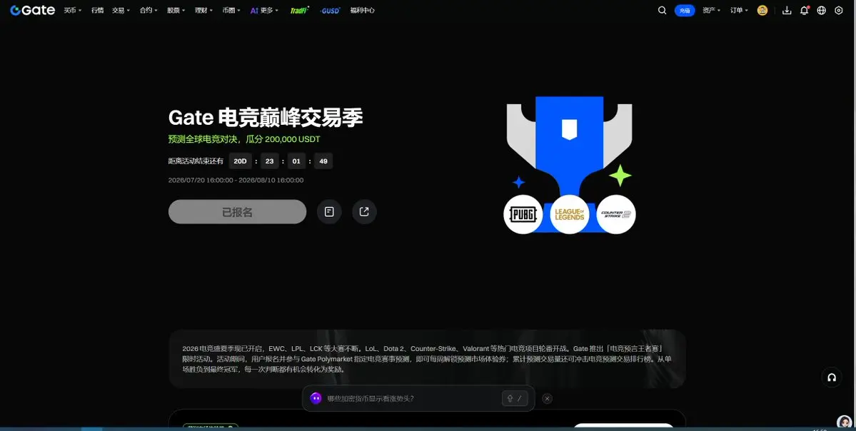
Task: Click the blue 充值 deposit button
Action: 685,11
